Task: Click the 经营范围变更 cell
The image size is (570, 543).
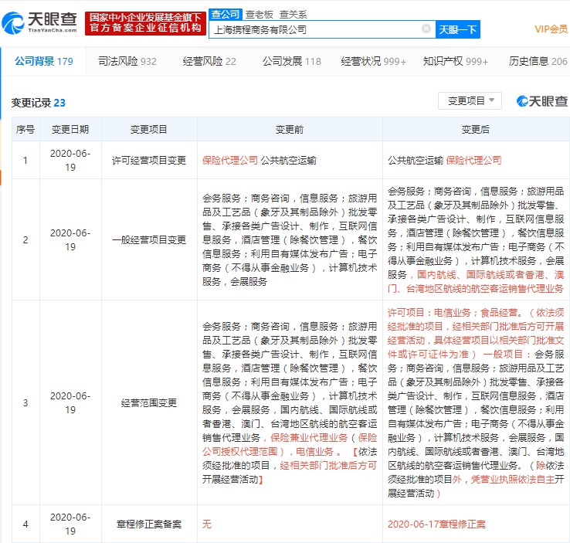Action: (149, 402)
